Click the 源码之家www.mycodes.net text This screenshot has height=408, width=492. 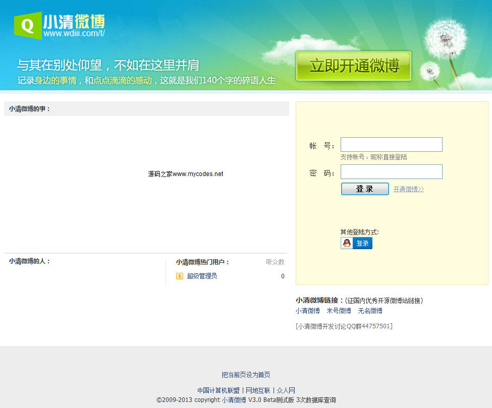(185, 174)
